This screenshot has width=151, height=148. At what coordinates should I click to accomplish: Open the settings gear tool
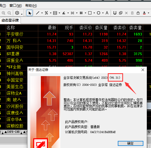17,13
